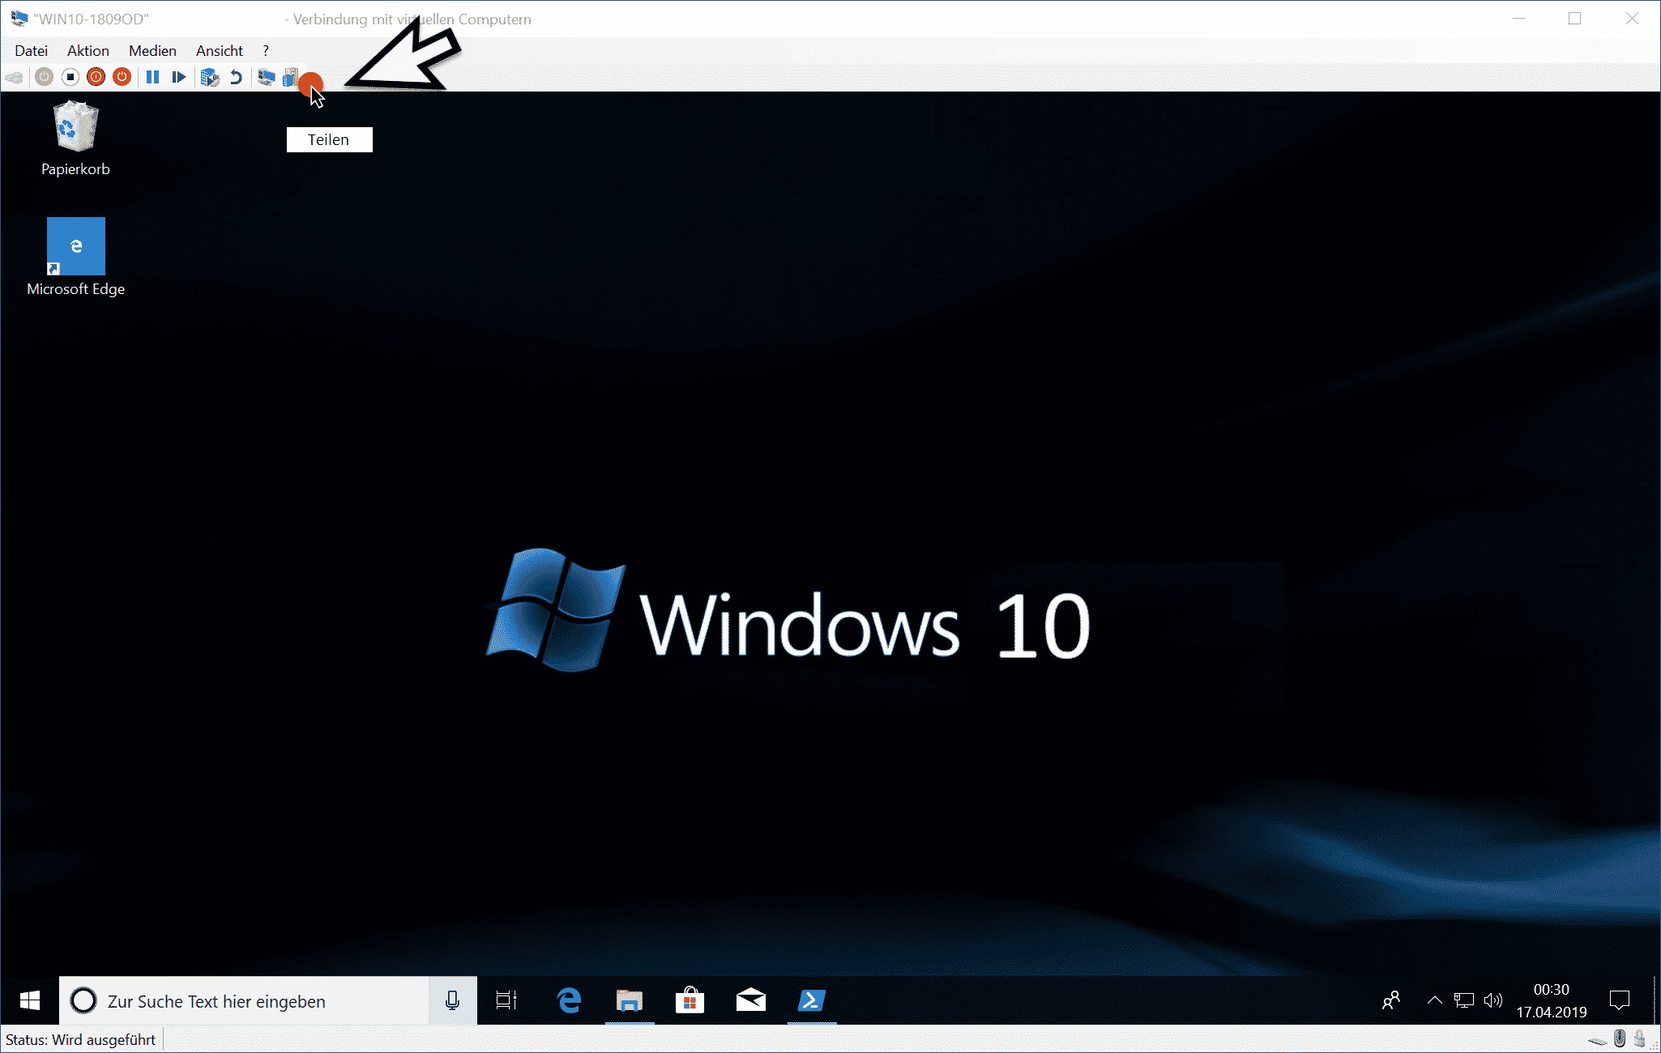1661x1053 pixels.
Task: Click the Teilen share toolbar icon
Action: point(292,77)
